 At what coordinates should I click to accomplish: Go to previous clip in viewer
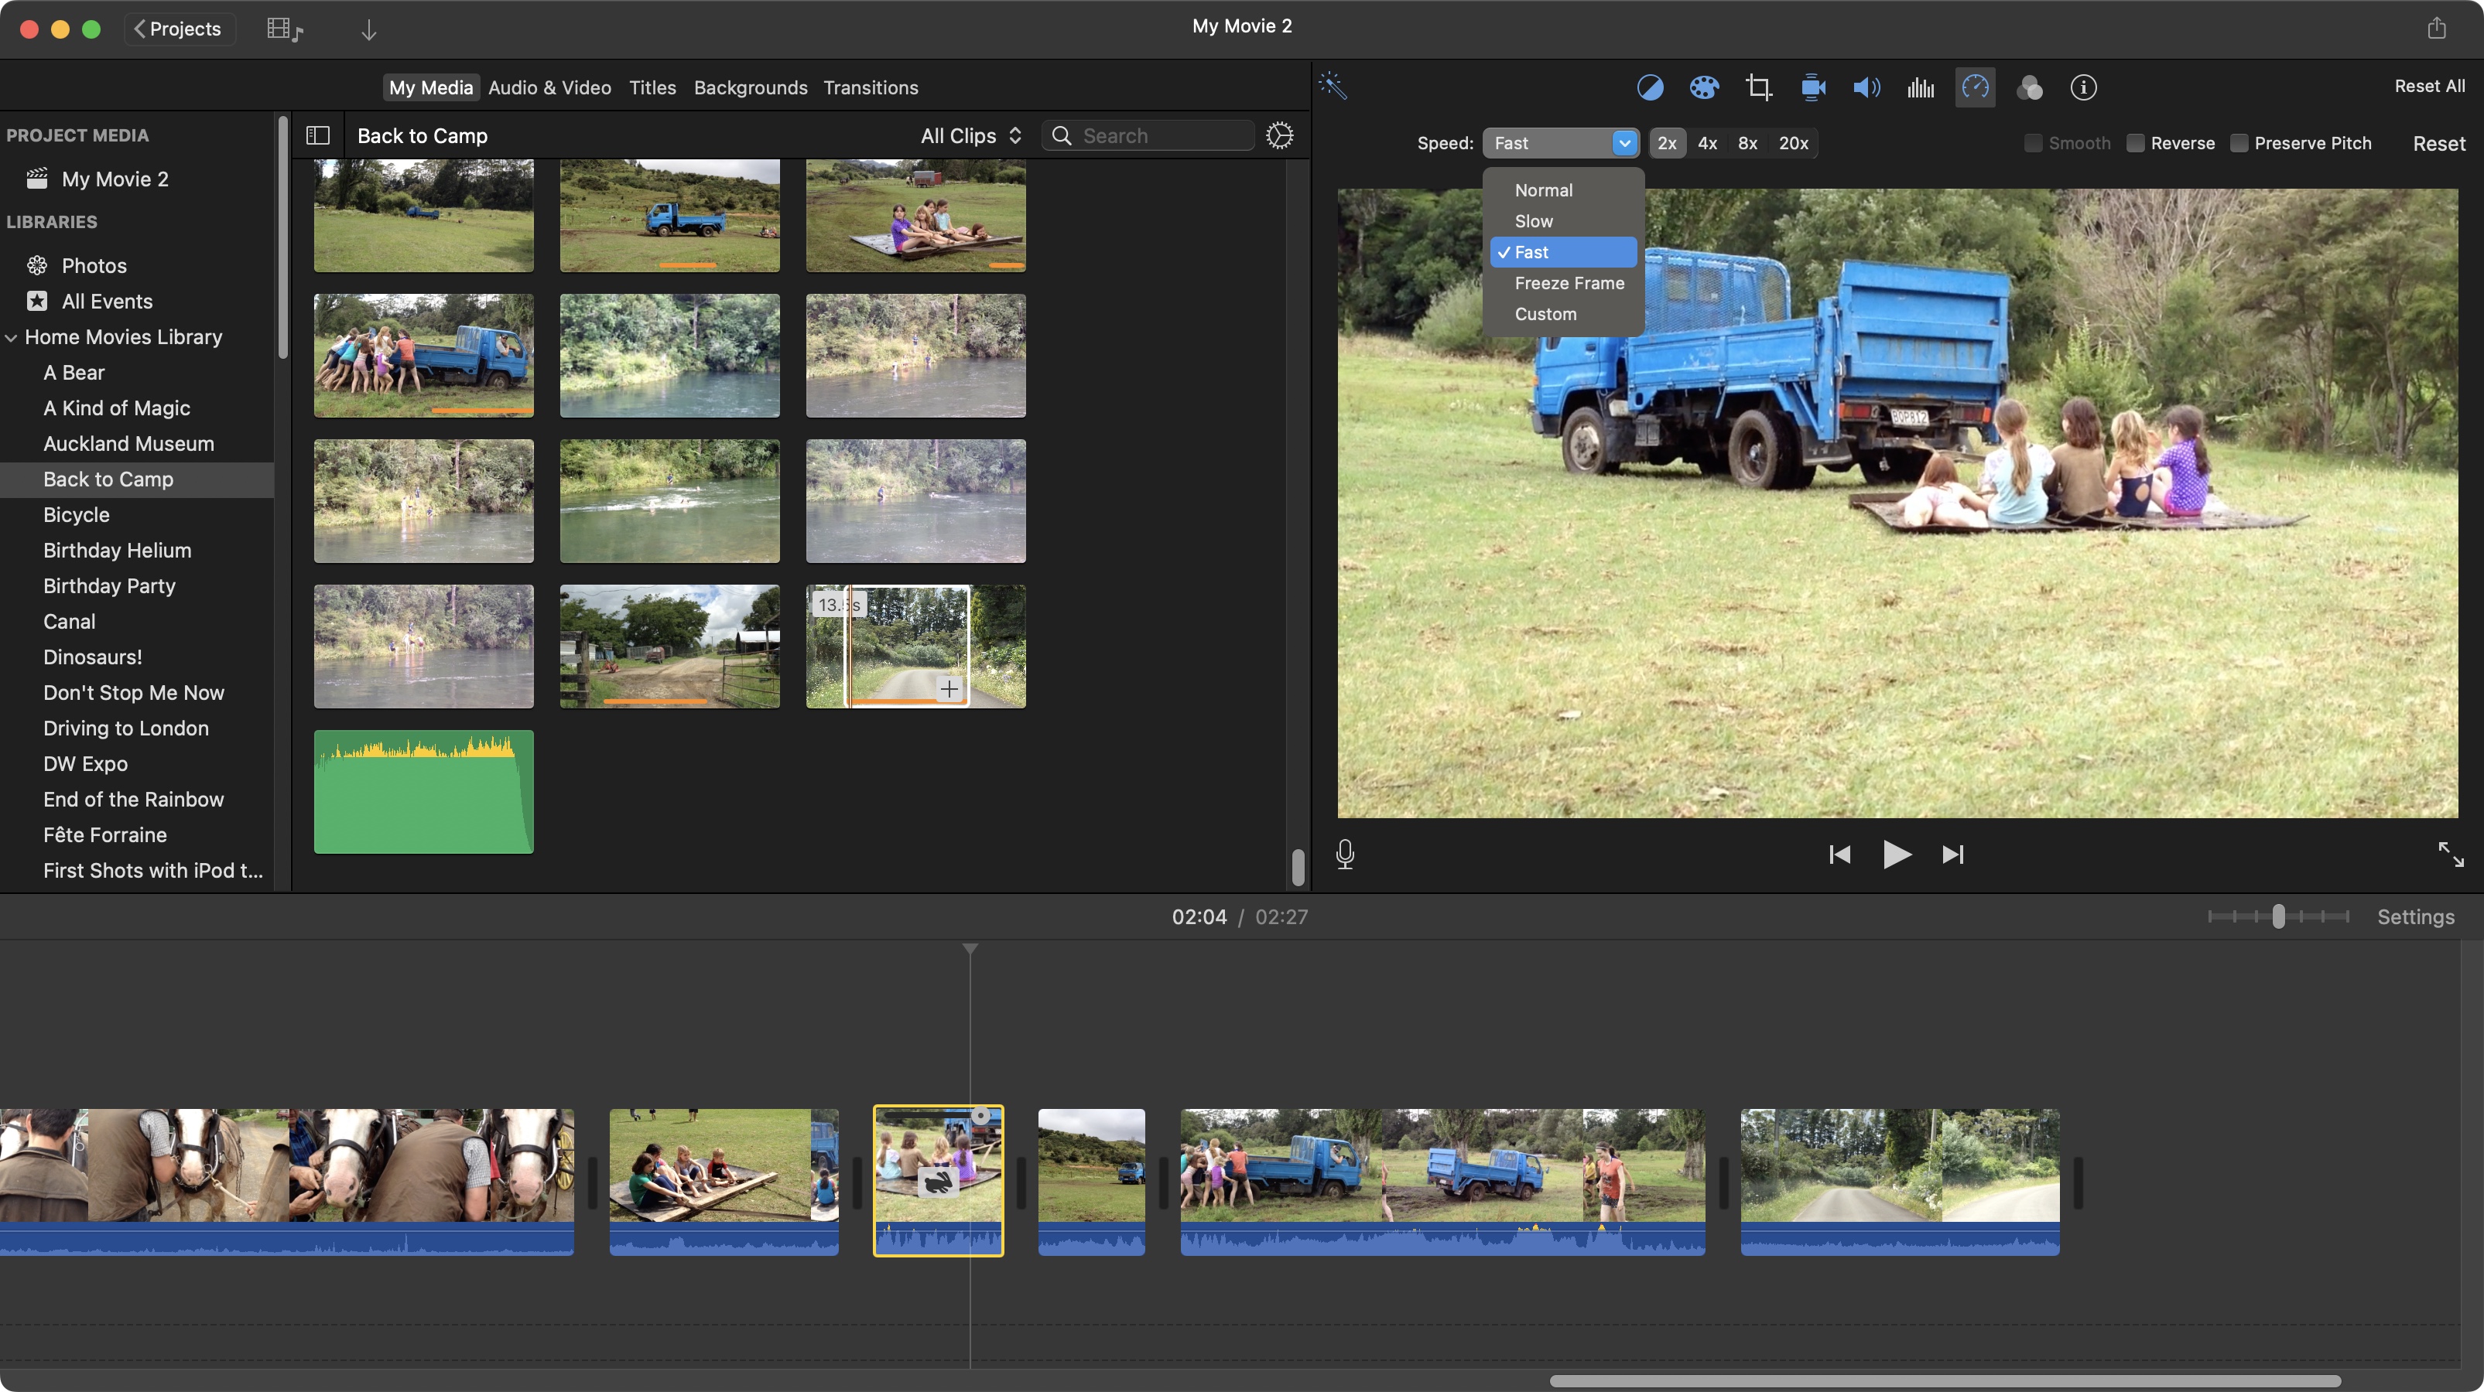point(1840,855)
